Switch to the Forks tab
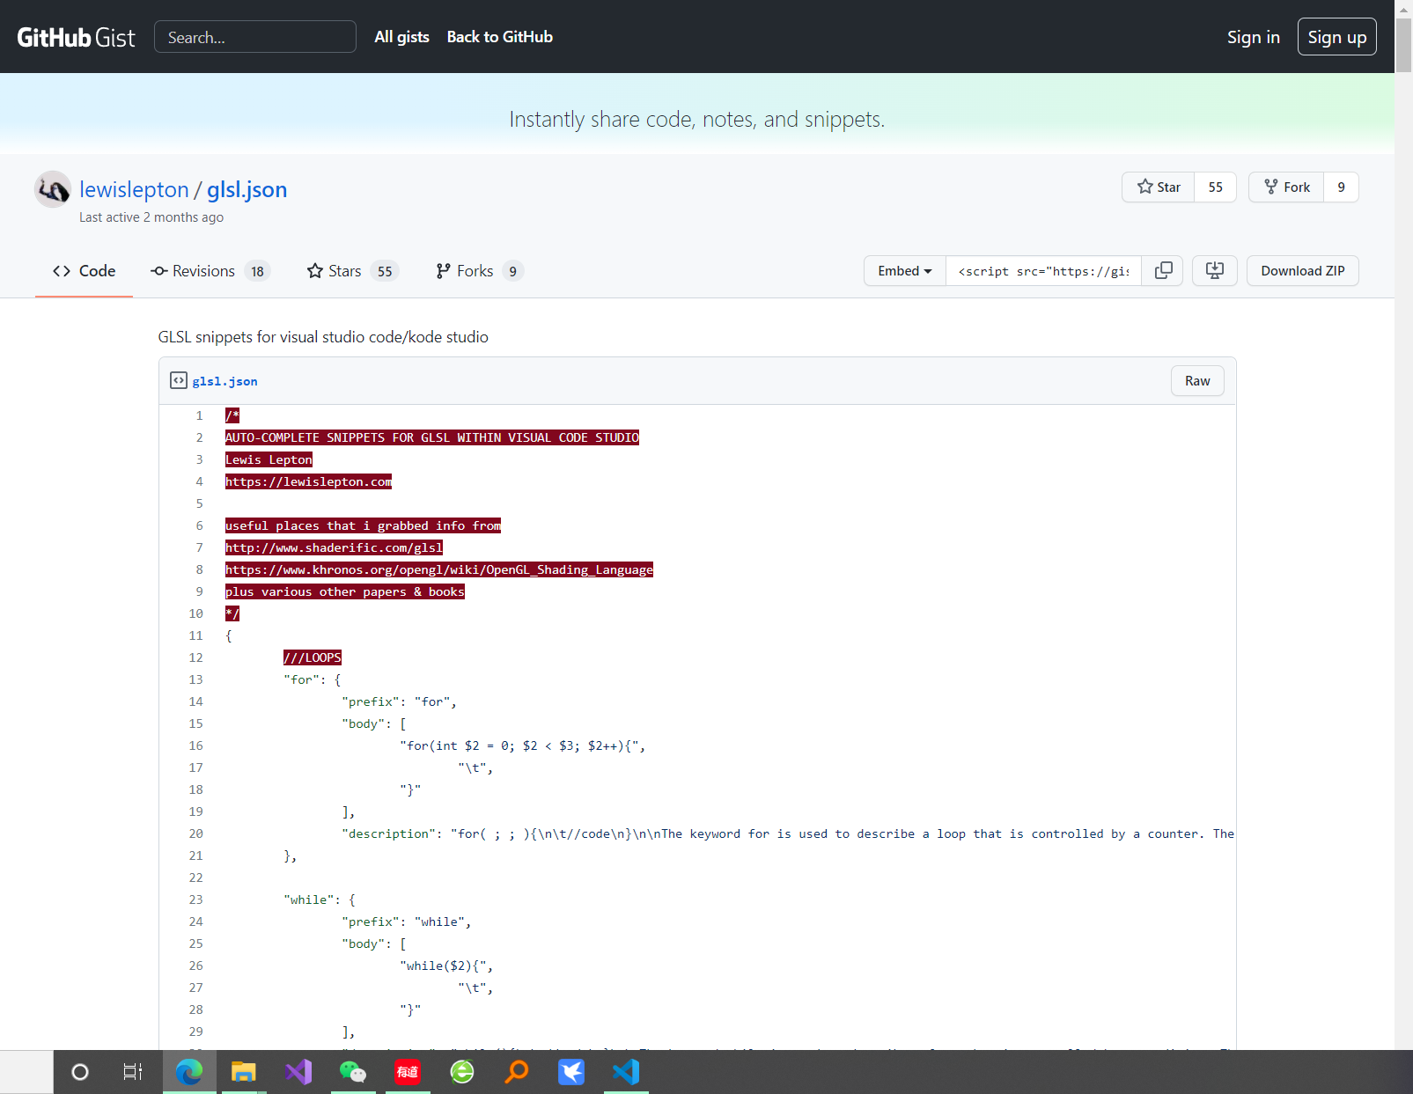 pyautogui.click(x=480, y=271)
